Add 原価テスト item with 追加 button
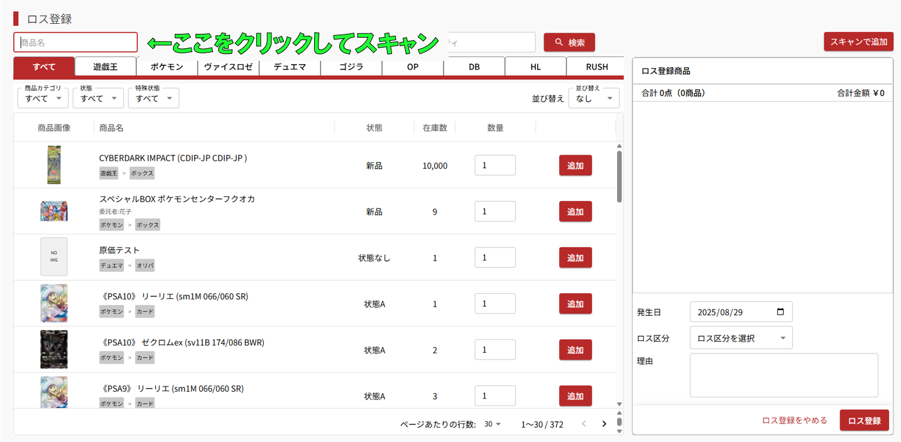This screenshot has height=442, width=901. [x=575, y=258]
